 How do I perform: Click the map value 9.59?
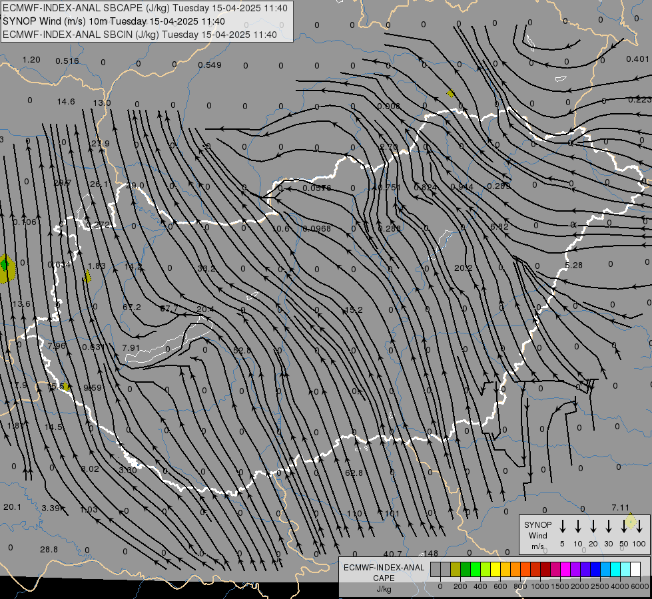93,388
